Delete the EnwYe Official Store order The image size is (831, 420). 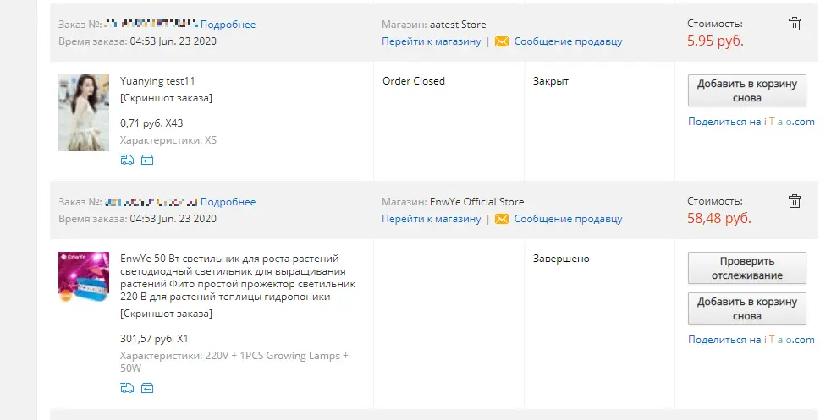794,201
